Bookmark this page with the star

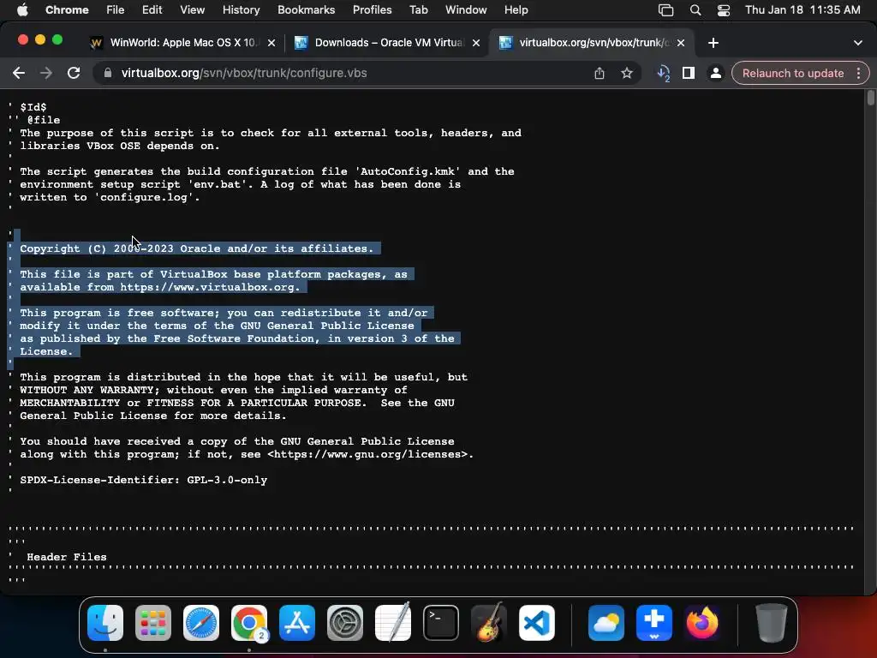626,73
